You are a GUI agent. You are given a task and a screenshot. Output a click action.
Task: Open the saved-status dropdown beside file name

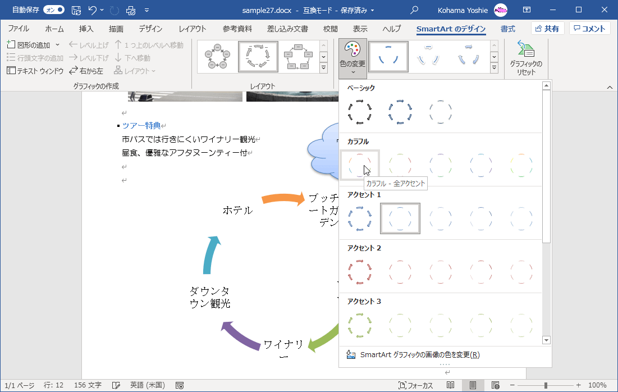click(x=373, y=10)
